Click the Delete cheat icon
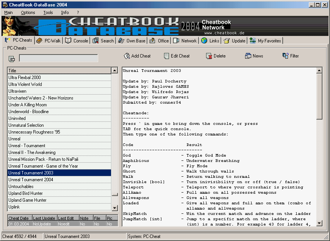The width and height of the screenshot is (330, 241). tap(209, 56)
